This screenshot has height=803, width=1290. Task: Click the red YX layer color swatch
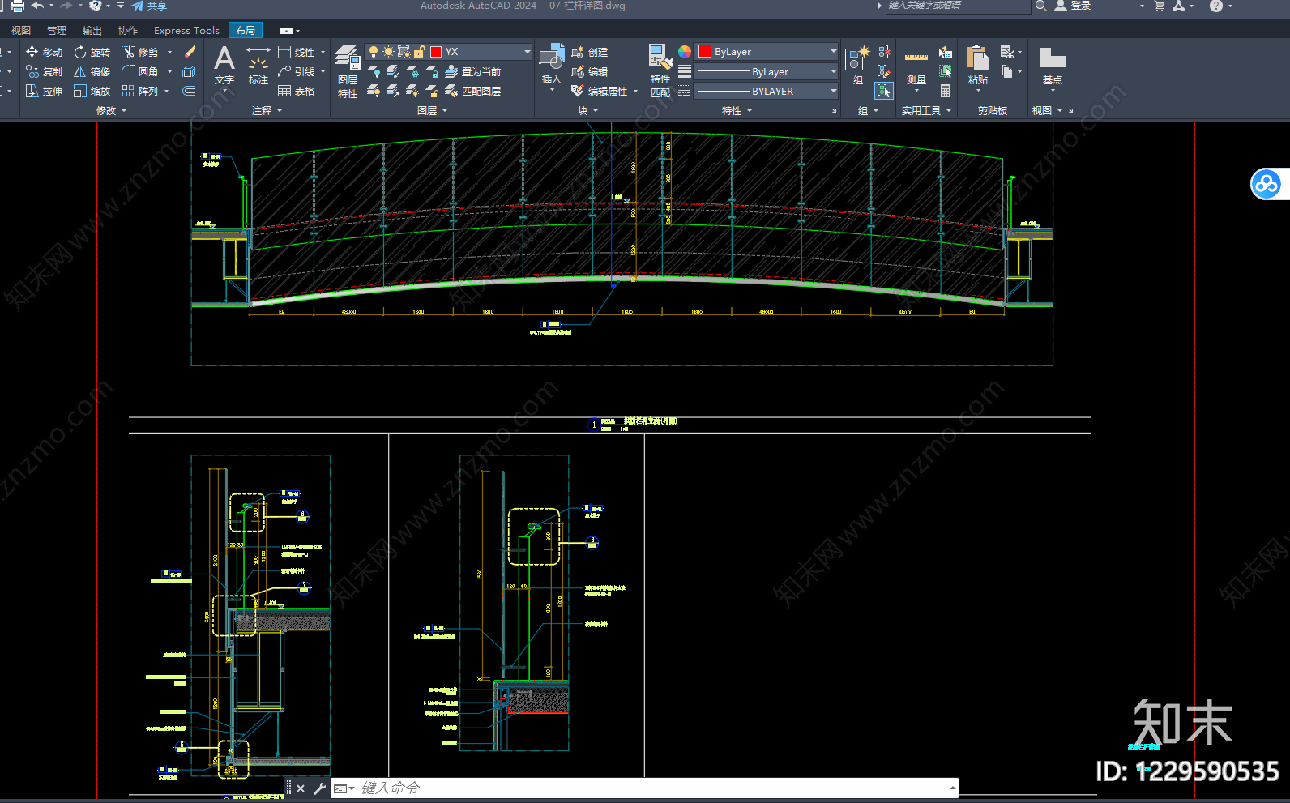(436, 52)
